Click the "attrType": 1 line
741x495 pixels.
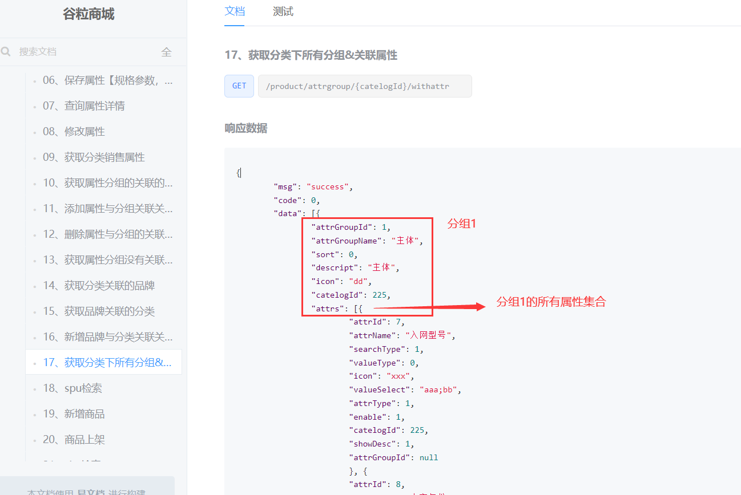[382, 403]
